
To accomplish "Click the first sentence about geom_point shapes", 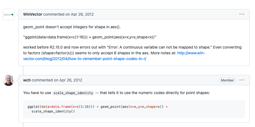I will click(72, 27).
